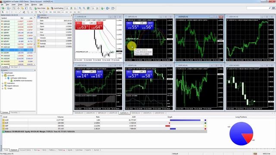Viewport: 276px width, 155px height.
Task: Click red color square in USD exposure row
Action: (x=205, y=129)
